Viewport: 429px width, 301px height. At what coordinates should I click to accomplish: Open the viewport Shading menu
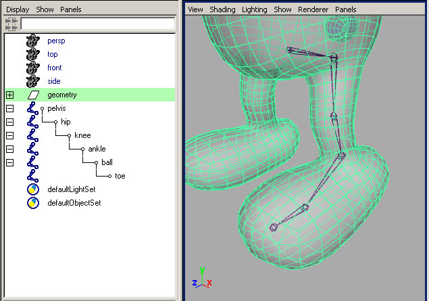pos(222,9)
